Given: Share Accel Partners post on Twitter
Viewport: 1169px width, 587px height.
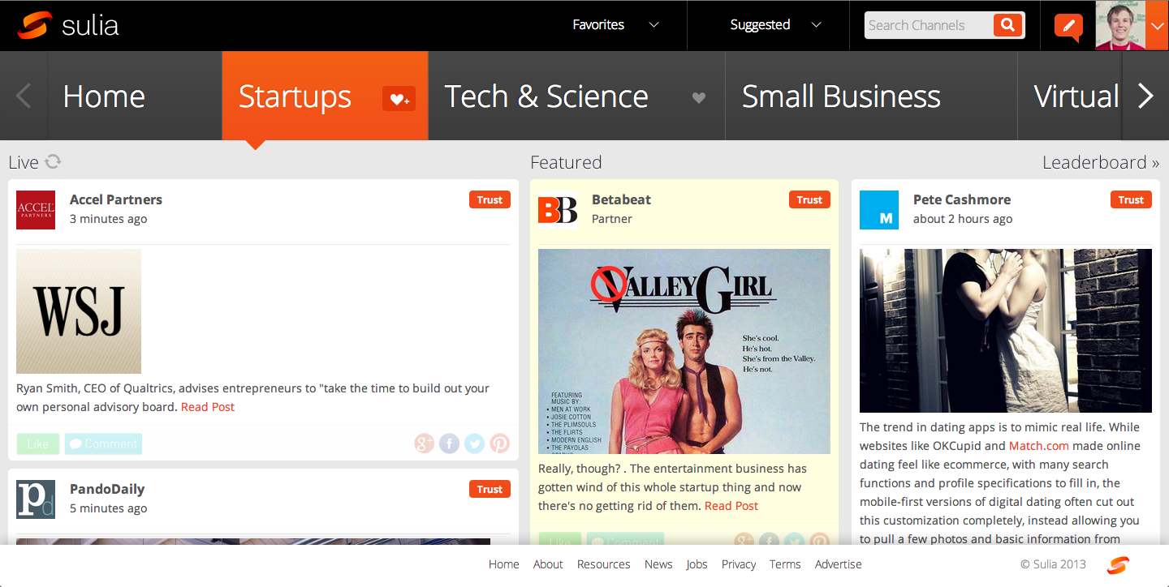Looking at the screenshot, I should 475,443.
